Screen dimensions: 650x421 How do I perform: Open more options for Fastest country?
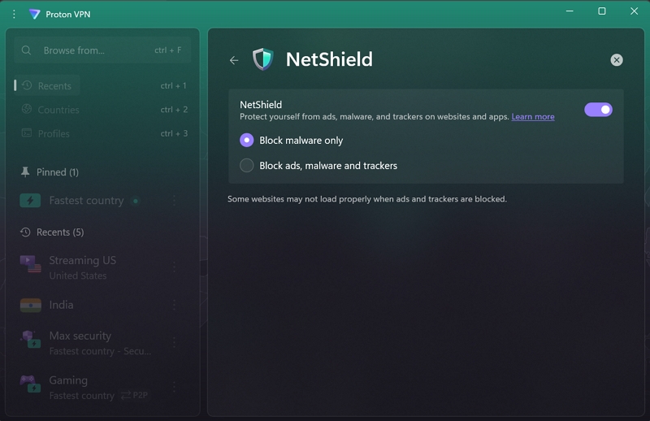[174, 201]
